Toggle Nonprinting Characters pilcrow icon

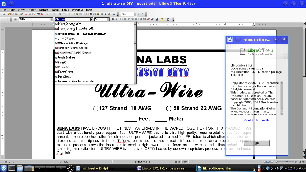click(x=106, y=14)
